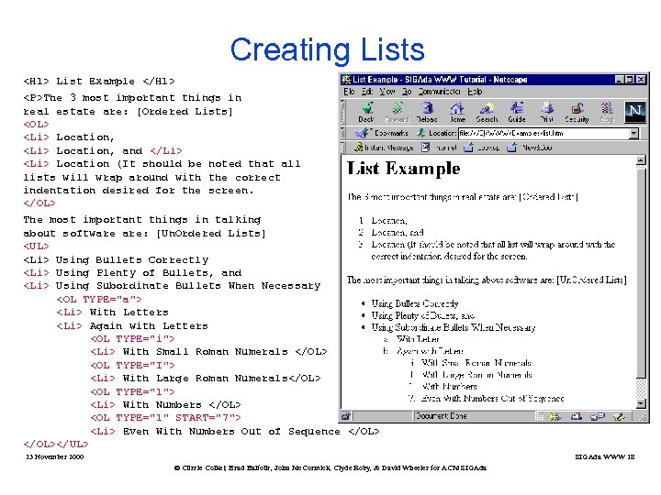The image size is (661, 495).
Task: Click the '<OL TYPE="a">' code line
Action: 99,299
